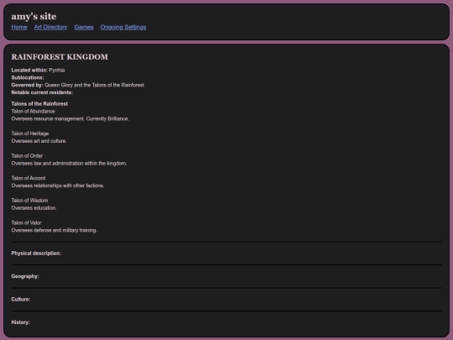This screenshot has width=453, height=340.
Task: Click the RAINFOREST KINGDOM heading
Action: (60, 57)
